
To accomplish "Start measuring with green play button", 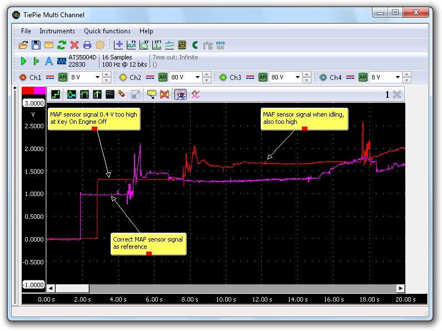I will [23, 61].
